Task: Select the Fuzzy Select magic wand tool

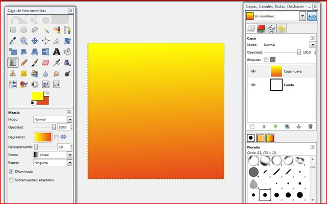Action: click(x=45, y=30)
